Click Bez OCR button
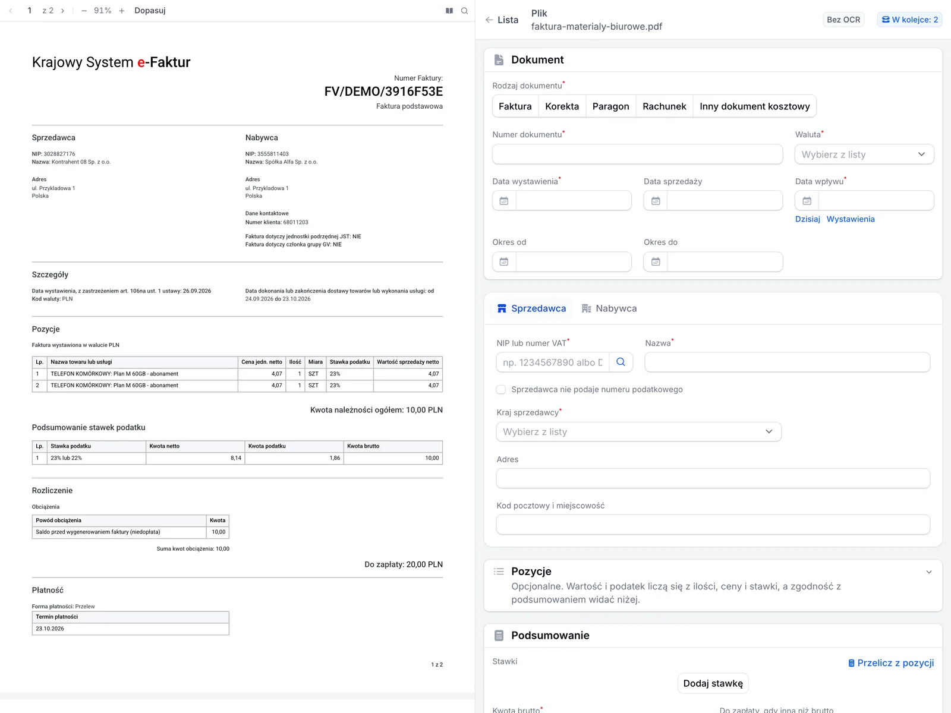Image resolution: width=951 pixels, height=713 pixels. pyautogui.click(x=843, y=20)
